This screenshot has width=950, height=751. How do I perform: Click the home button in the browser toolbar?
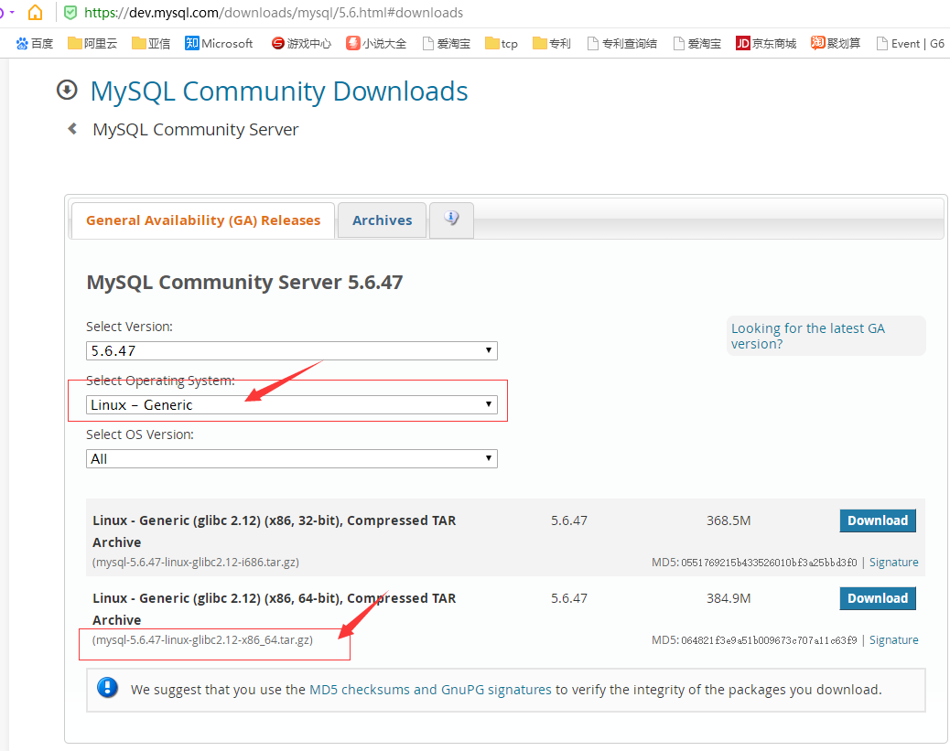pos(35,13)
